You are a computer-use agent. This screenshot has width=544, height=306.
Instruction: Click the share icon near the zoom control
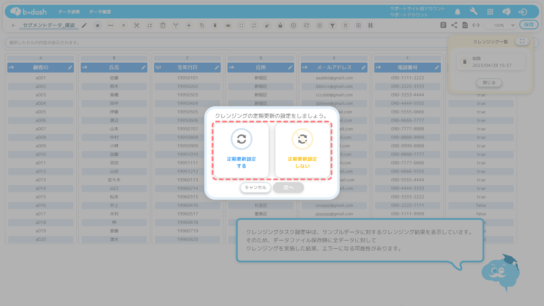pyautogui.click(x=454, y=25)
